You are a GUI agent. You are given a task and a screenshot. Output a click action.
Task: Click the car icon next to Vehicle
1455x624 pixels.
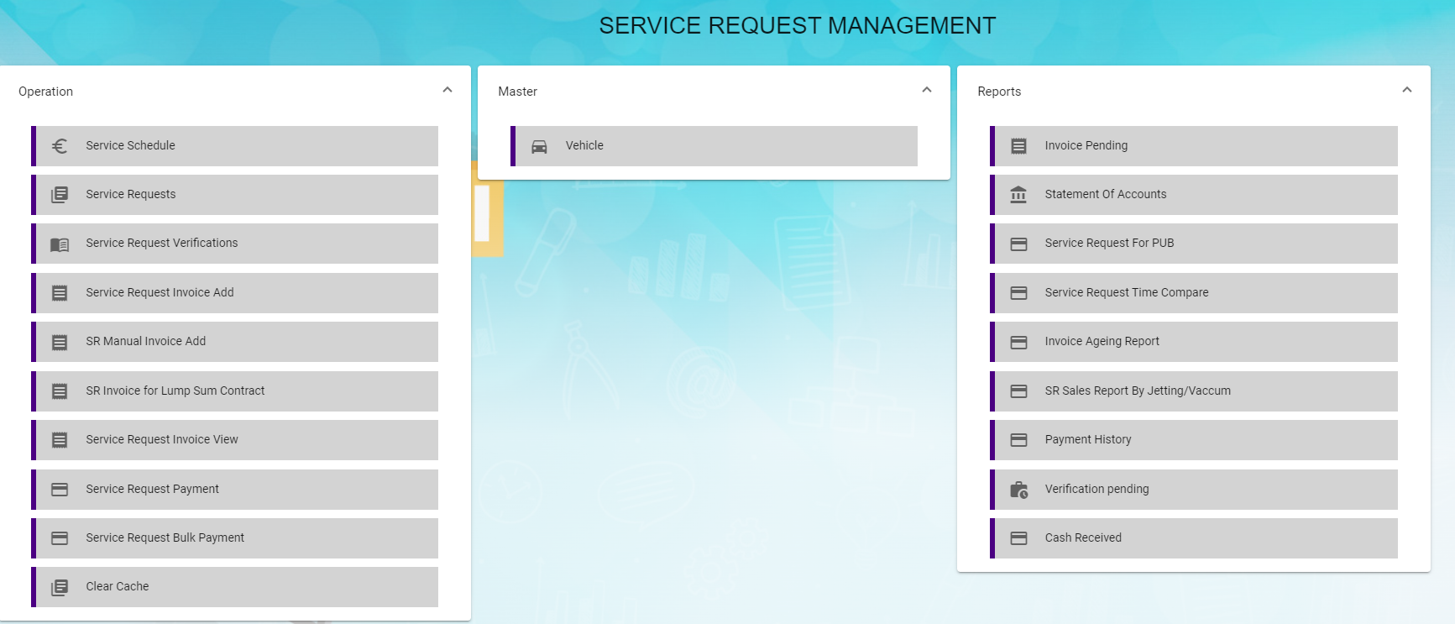[539, 146]
